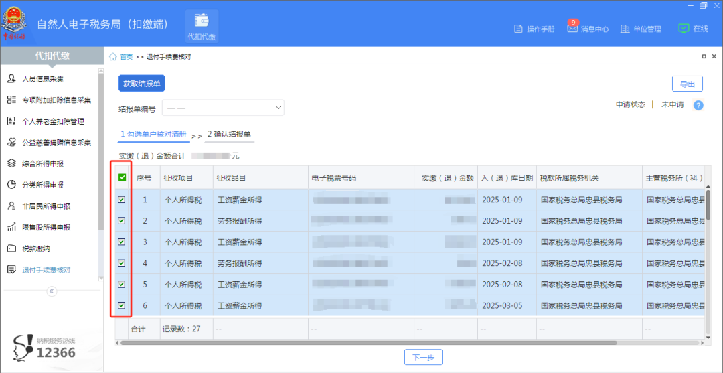Uncheck the checkbox for row 3
The height and width of the screenshot is (373, 723).
point(122,242)
